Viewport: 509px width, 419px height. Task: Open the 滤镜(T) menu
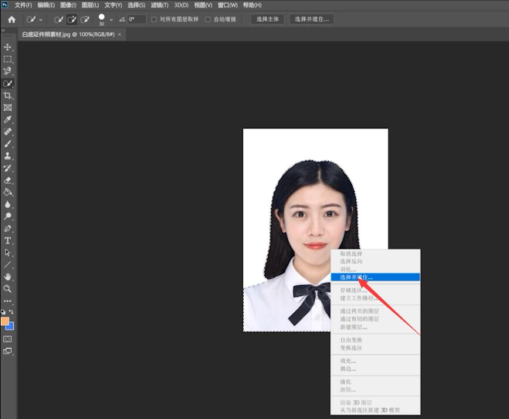point(159,5)
